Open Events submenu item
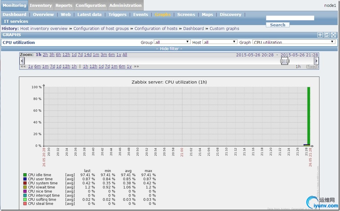The width and height of the screenshot is (340, 211). click(x=141, y=15)
